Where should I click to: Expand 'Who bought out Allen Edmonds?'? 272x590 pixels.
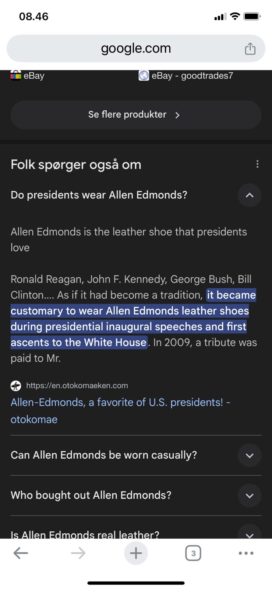(249, 496)
